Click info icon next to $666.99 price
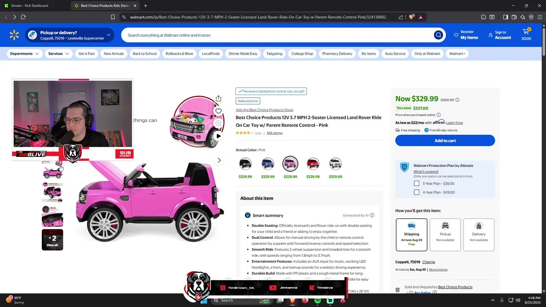546x307 pixels. click(x=457, y=100)
